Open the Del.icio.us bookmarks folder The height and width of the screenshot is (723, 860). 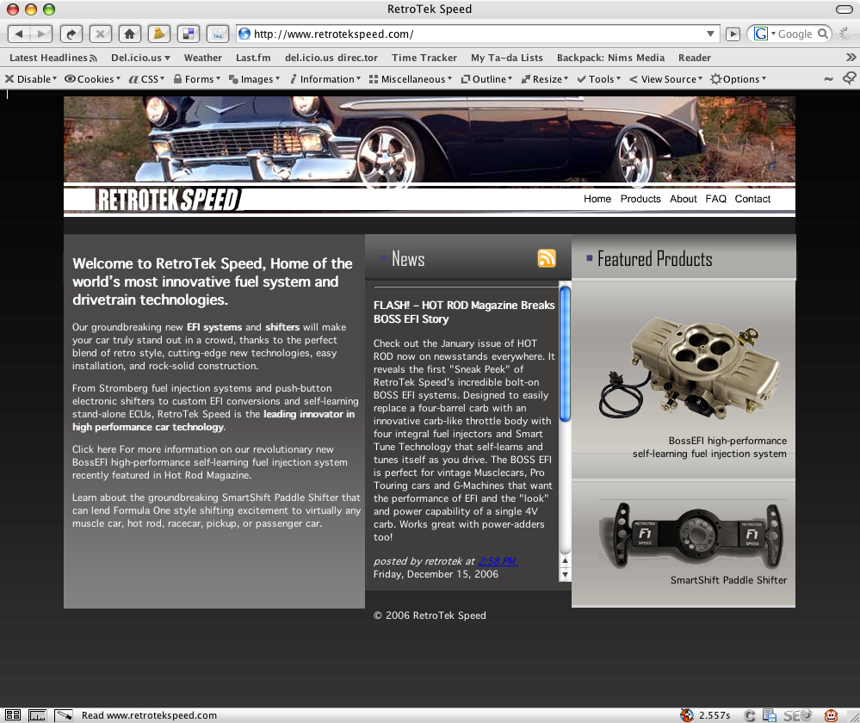click(x=140, y=58)
